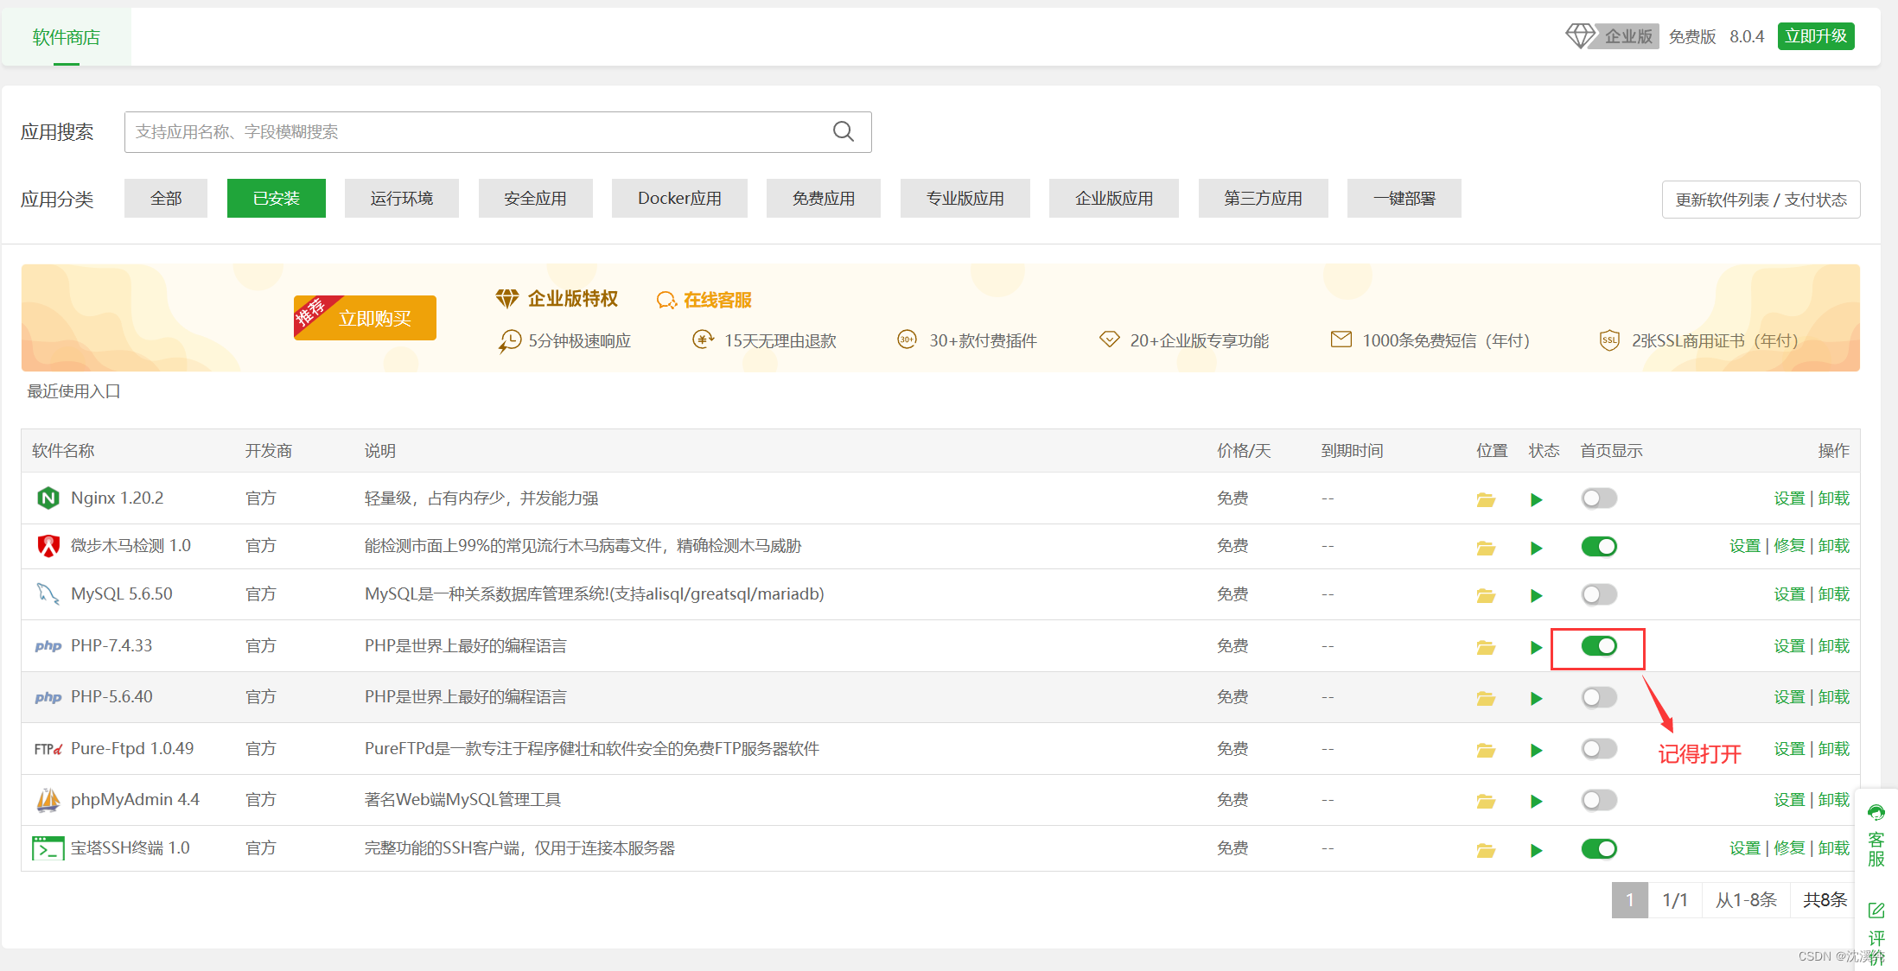The height and width of the screenshot is (971, 1898).
Task: Open PHP-7.4.33 folder location icon
Action: pos(1486,647)
